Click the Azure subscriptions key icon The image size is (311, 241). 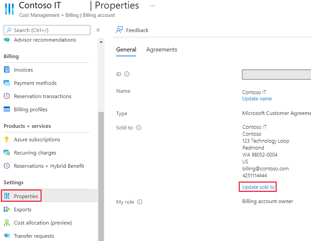7,139
